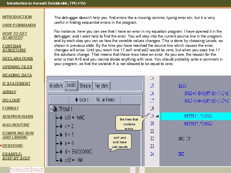Open the OPENING FILES link

[17, 67]
